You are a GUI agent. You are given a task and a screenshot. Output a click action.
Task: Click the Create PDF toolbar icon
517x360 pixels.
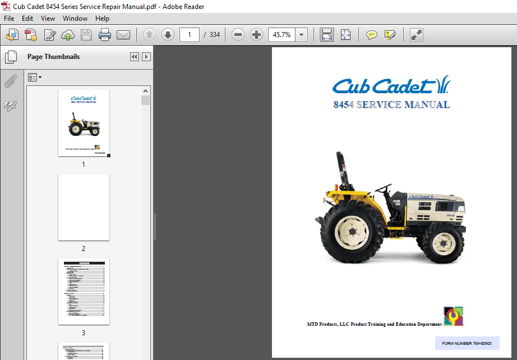coord(31,35)
